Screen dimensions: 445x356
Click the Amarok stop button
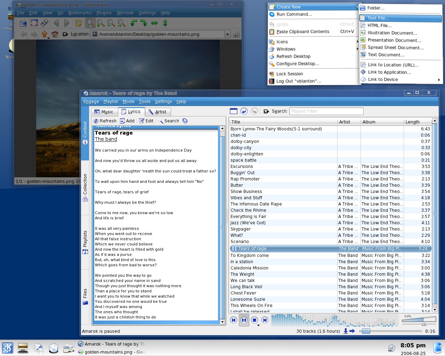[x=254, y=320]
